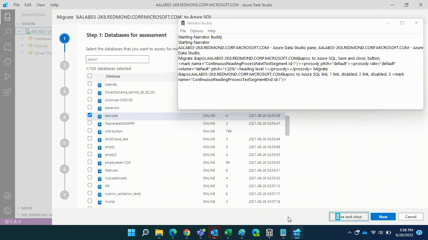Check the cleandb database checkbox
This screenshot has height=240, width=428.
click(x=90, y=84)
